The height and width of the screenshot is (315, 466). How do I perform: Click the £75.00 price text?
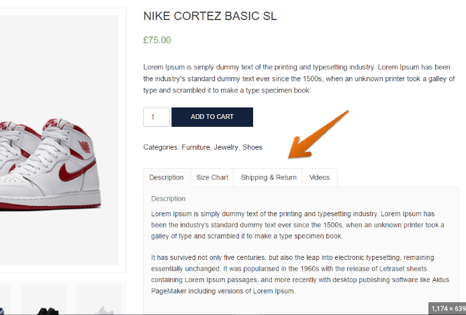click(157, 40)
